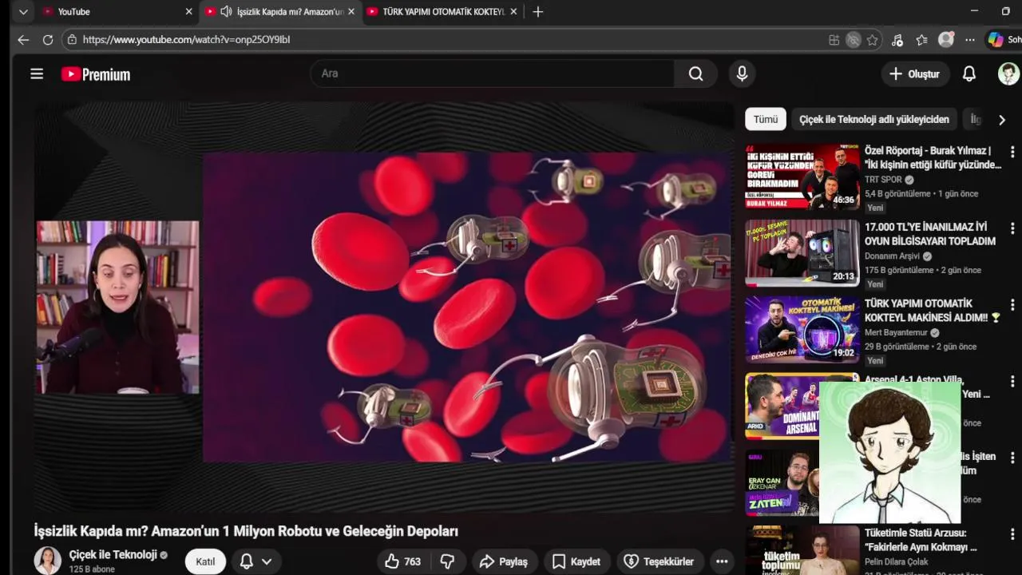Open the Çiçek ile Teknoloji channel avatar

[x=47, y=561]
